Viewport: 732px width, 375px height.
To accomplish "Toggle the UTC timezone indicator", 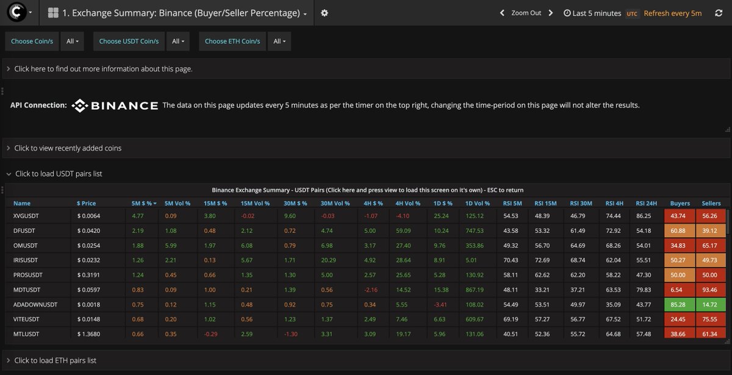I will (632, 13).
